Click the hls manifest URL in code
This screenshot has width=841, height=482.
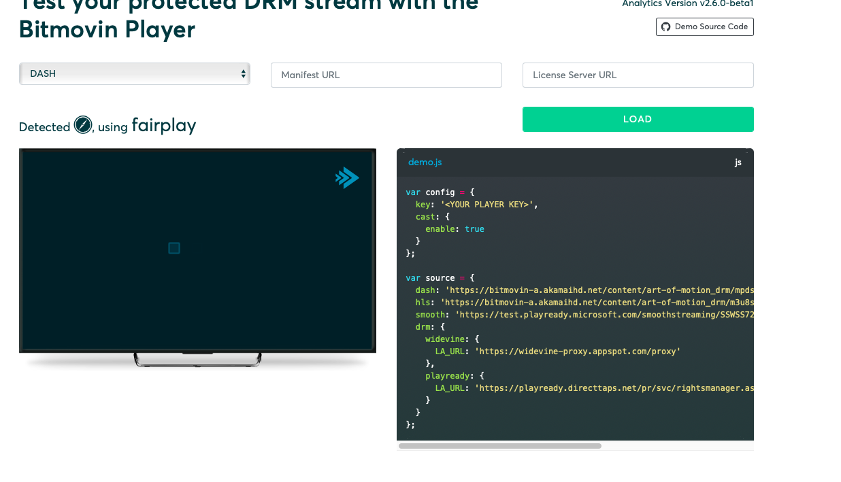tap(597, 303)
